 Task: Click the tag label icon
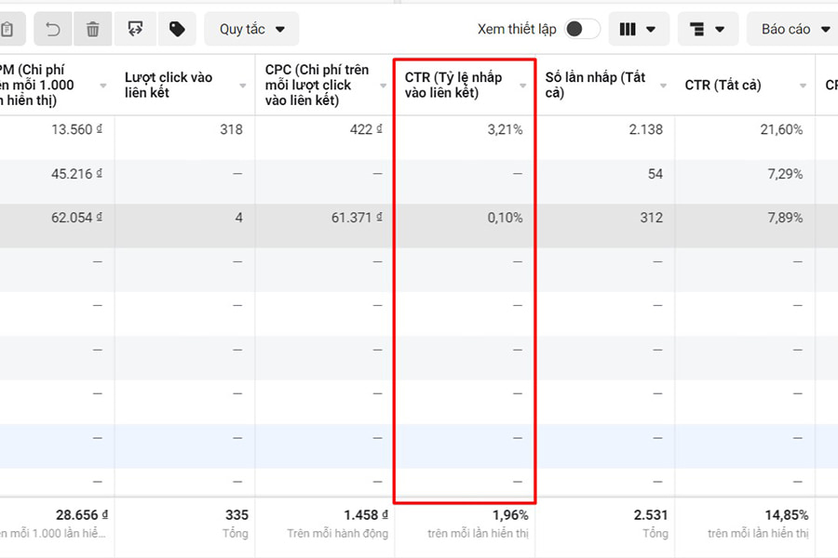(177, 29)
